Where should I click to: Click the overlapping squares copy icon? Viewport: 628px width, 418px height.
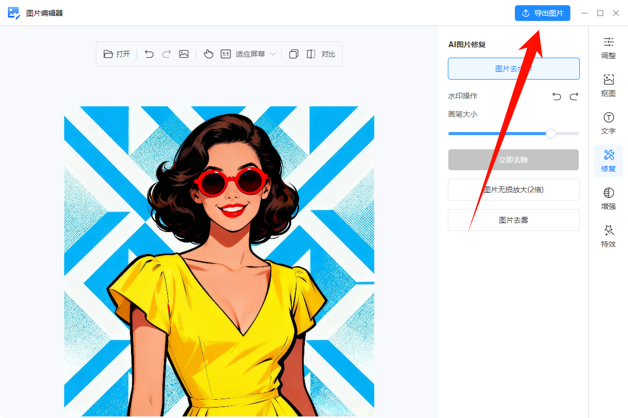click(x=294, y=54)
